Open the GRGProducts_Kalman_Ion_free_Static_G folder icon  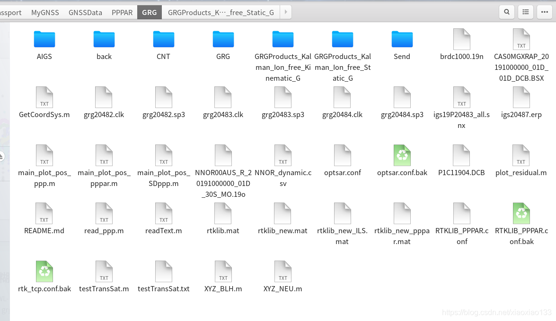pos(343,39)
